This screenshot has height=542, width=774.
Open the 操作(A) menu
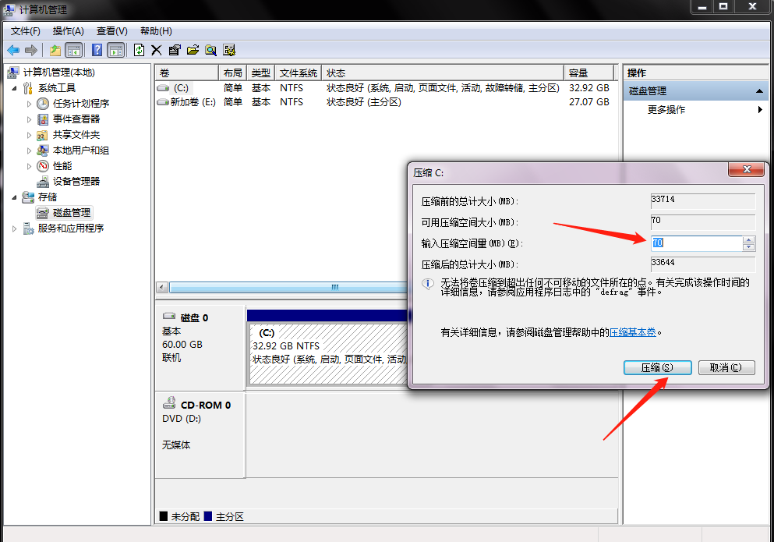coord(68,30)
